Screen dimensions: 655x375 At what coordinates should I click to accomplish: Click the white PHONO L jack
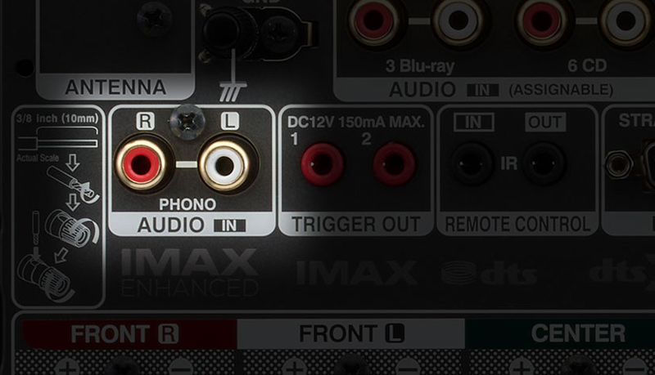pyautogui.click(x=224, y=166)
